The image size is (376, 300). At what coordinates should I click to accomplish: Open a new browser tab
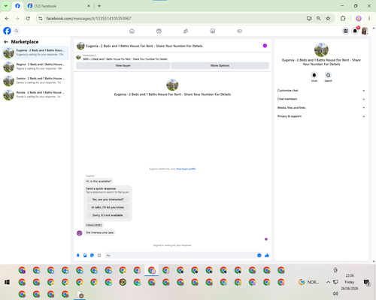pyautogui.click(x=99, y=6)
